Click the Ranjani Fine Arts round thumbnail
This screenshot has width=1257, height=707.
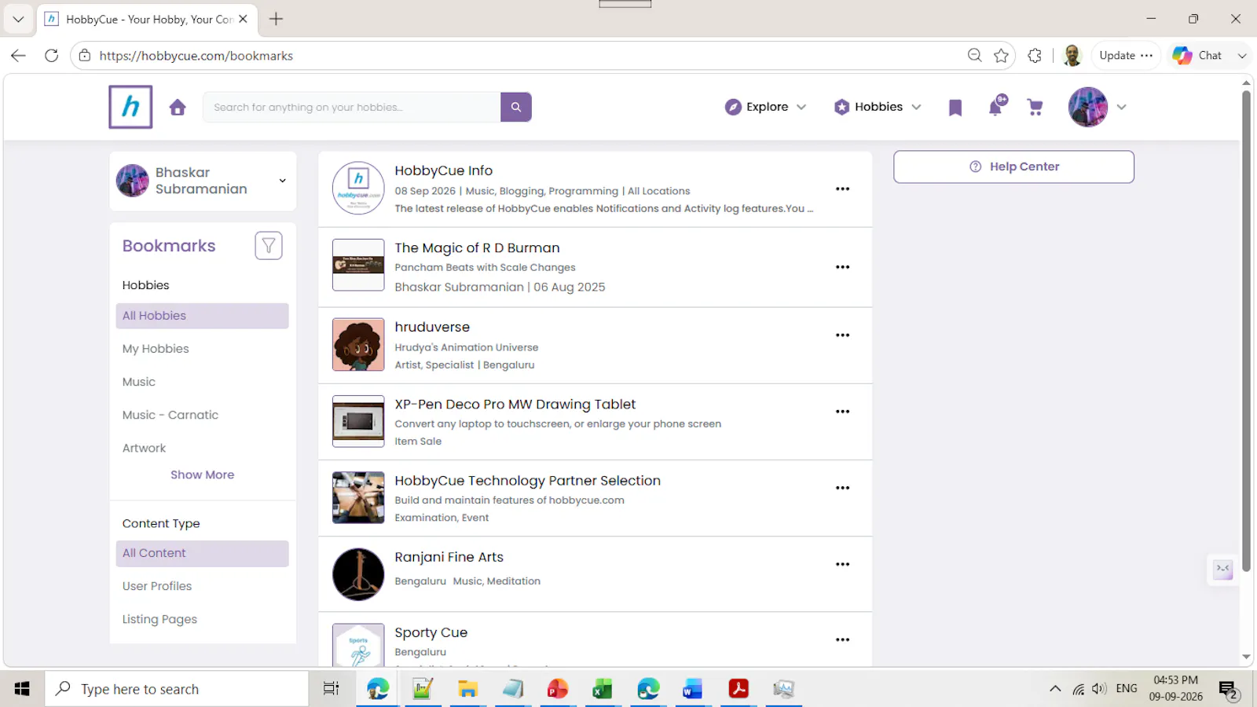click(x=358, y=574)
